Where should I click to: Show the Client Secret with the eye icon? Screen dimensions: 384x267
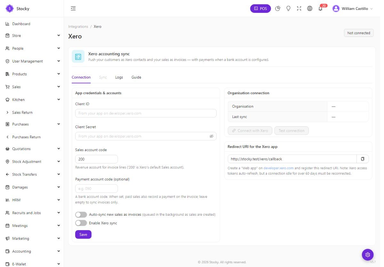point(211,136)
